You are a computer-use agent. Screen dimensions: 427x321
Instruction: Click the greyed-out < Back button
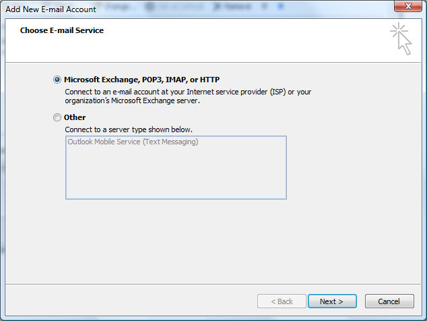[282, 301]
